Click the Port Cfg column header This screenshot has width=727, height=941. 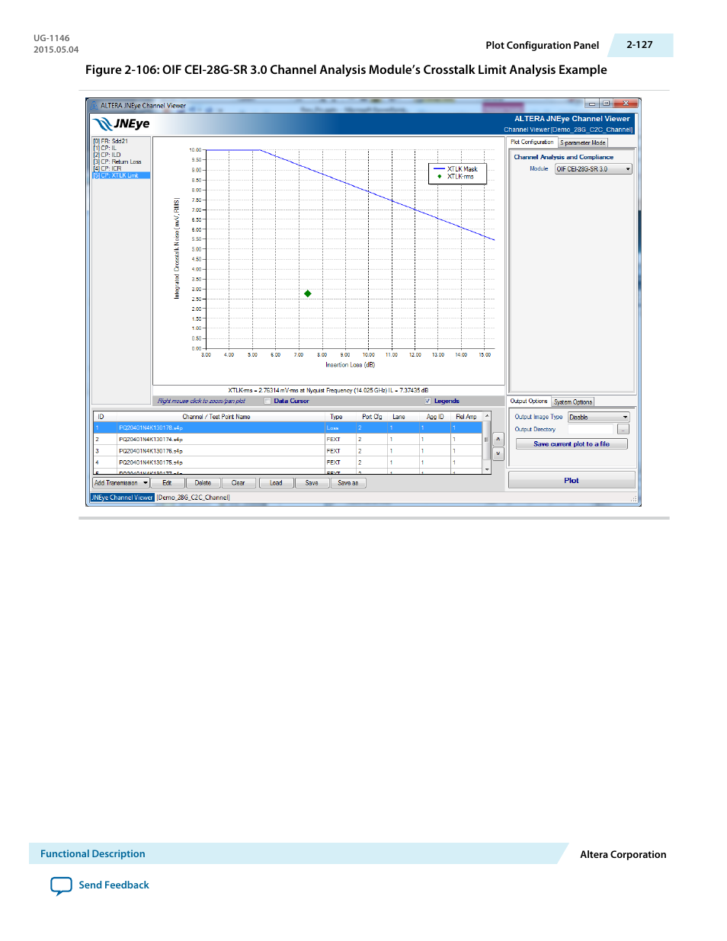372,417
